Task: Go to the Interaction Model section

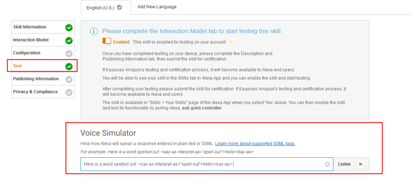Action: point(31,40)
